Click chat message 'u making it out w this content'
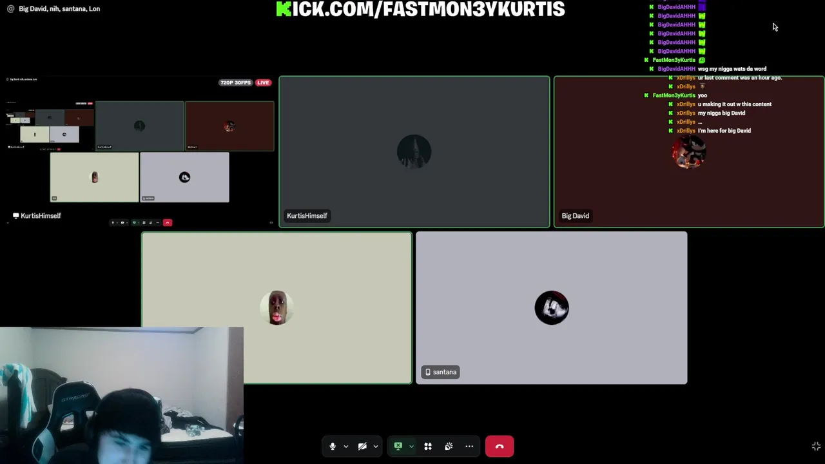This screenshot has width=825, height=464. [x=735, y=104]
